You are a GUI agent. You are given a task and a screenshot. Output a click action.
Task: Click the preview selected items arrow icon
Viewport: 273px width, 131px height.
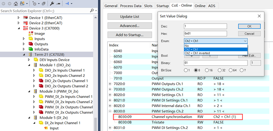tap(67, 3)
